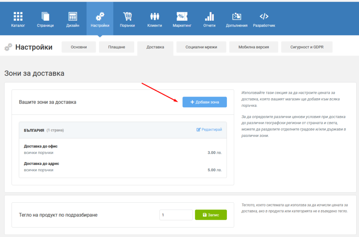Open the Поръчки shopping cart icon
Image resolution: width=359 pixels, height=237 pixels.
[x=127, y=17]
